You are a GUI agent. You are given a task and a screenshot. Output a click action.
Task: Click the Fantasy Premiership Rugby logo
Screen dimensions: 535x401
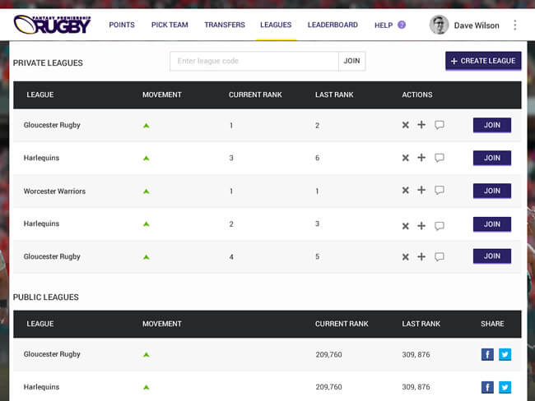pos(52,25)
